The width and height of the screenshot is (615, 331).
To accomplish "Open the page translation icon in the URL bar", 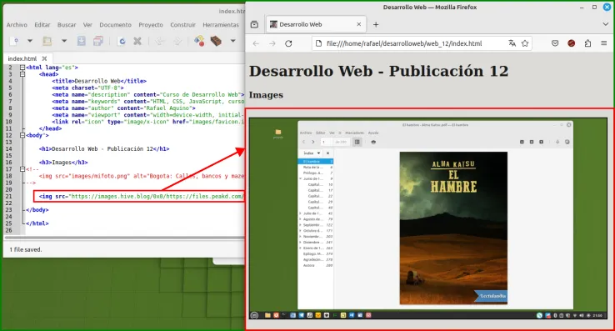I will click(x=512, y=43).
